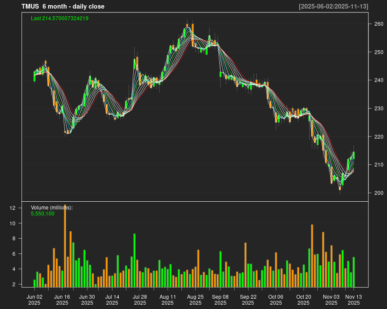Viewport: 387px width, 309px height.
Task: Click the date range label in top right
Action: [333, 6]
